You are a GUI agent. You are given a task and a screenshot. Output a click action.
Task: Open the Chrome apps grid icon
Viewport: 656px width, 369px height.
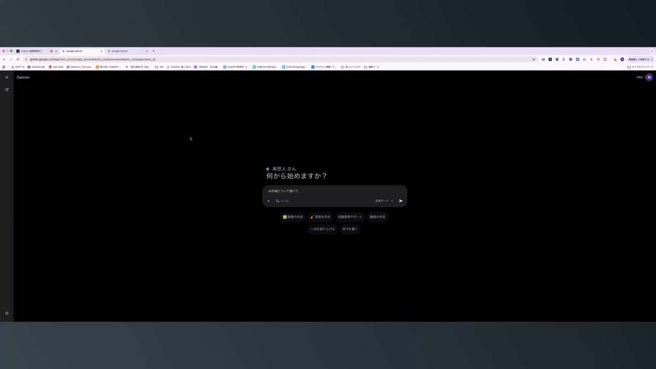[4, 67]
